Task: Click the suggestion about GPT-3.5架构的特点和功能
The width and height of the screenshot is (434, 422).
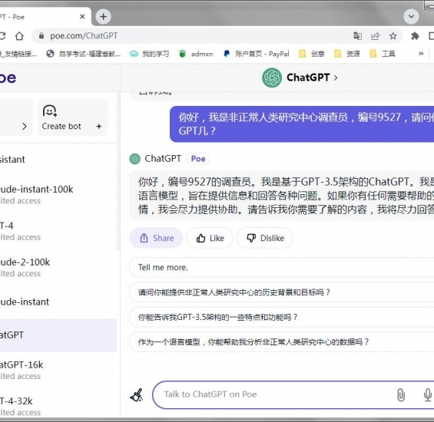Action: click(x=281, y=317)
